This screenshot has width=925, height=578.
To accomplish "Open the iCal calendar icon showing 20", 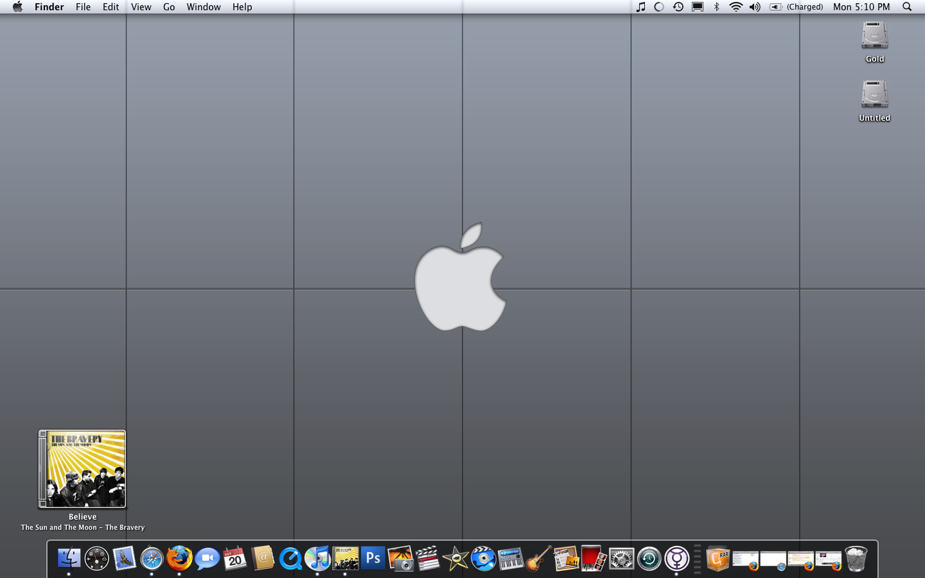I will coord(234,558).
